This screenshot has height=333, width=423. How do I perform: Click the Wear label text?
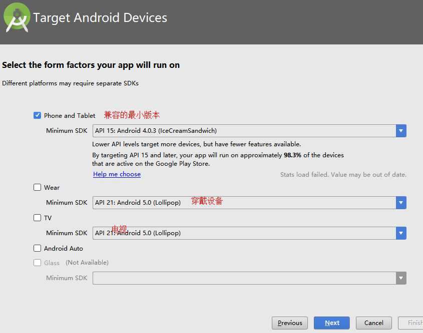(52, 188)
